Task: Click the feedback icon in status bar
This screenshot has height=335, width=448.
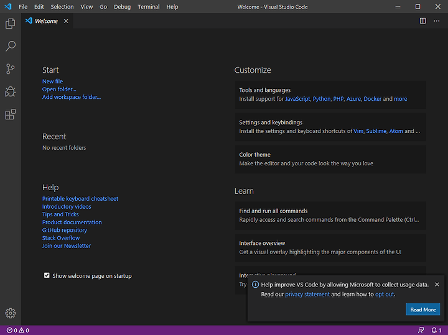Action: (421, 330)
